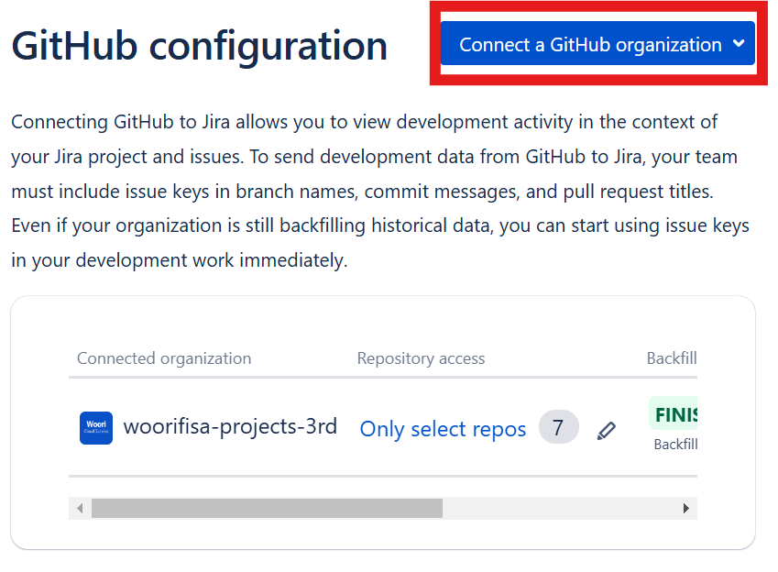Edit repository access with the pencil icon
The width and height of the screenshot is (778, 572).
point(606,430)
